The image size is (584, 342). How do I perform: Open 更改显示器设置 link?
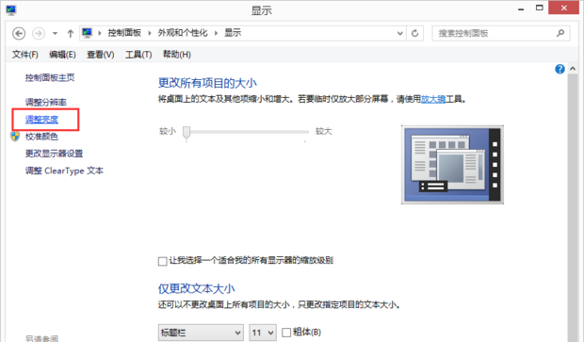tap(54, 154)
